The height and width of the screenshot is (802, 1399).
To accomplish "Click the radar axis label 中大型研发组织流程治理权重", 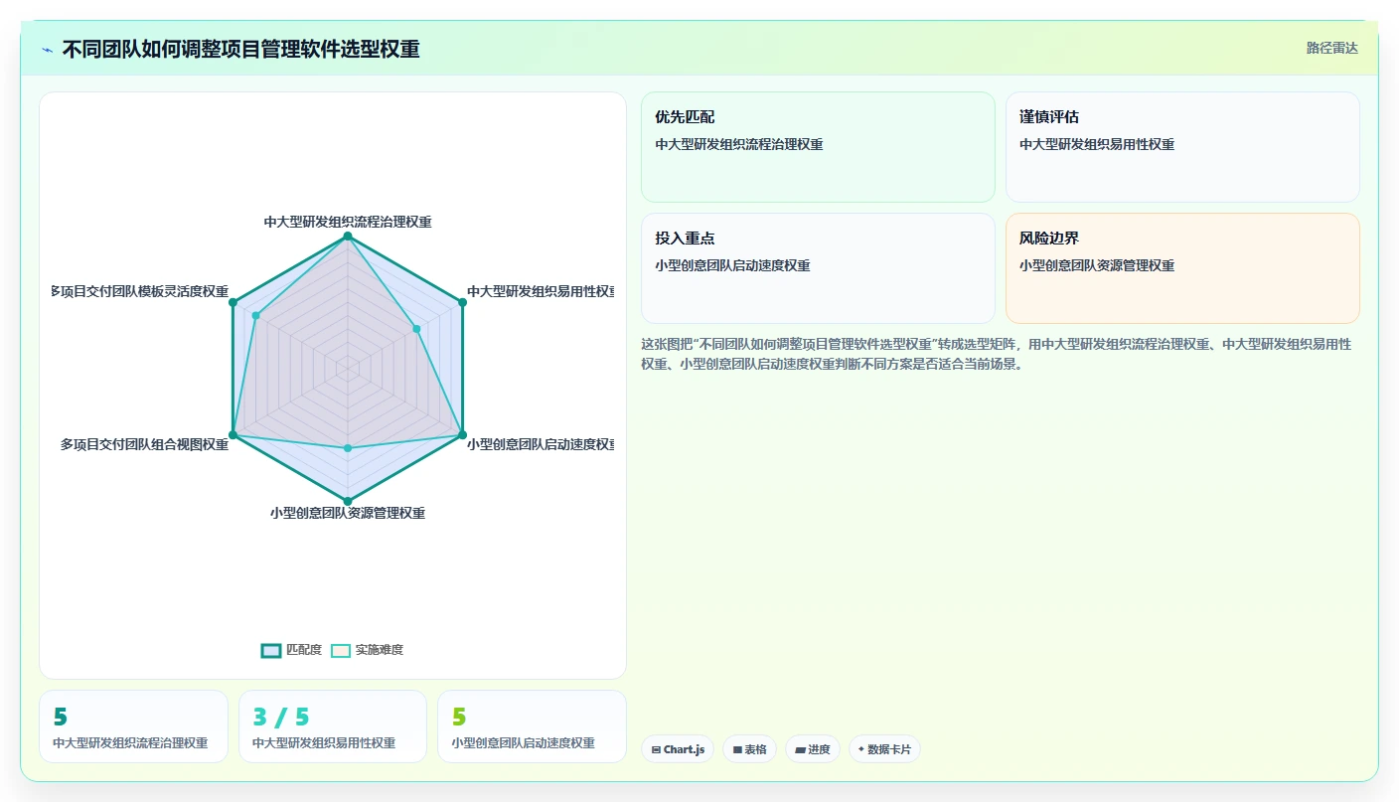I will [x=348, y=222].
